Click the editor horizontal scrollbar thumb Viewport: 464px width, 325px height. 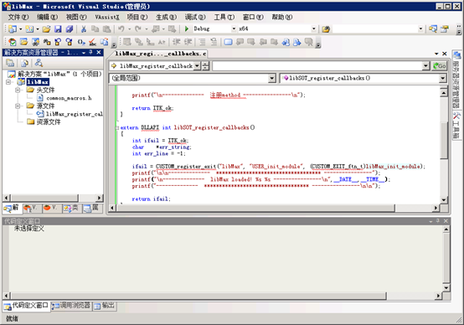coord(255,208)
